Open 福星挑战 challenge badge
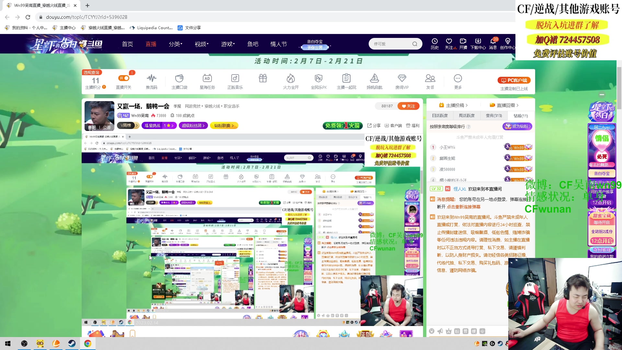622x350 pixels. coord(159,125)
